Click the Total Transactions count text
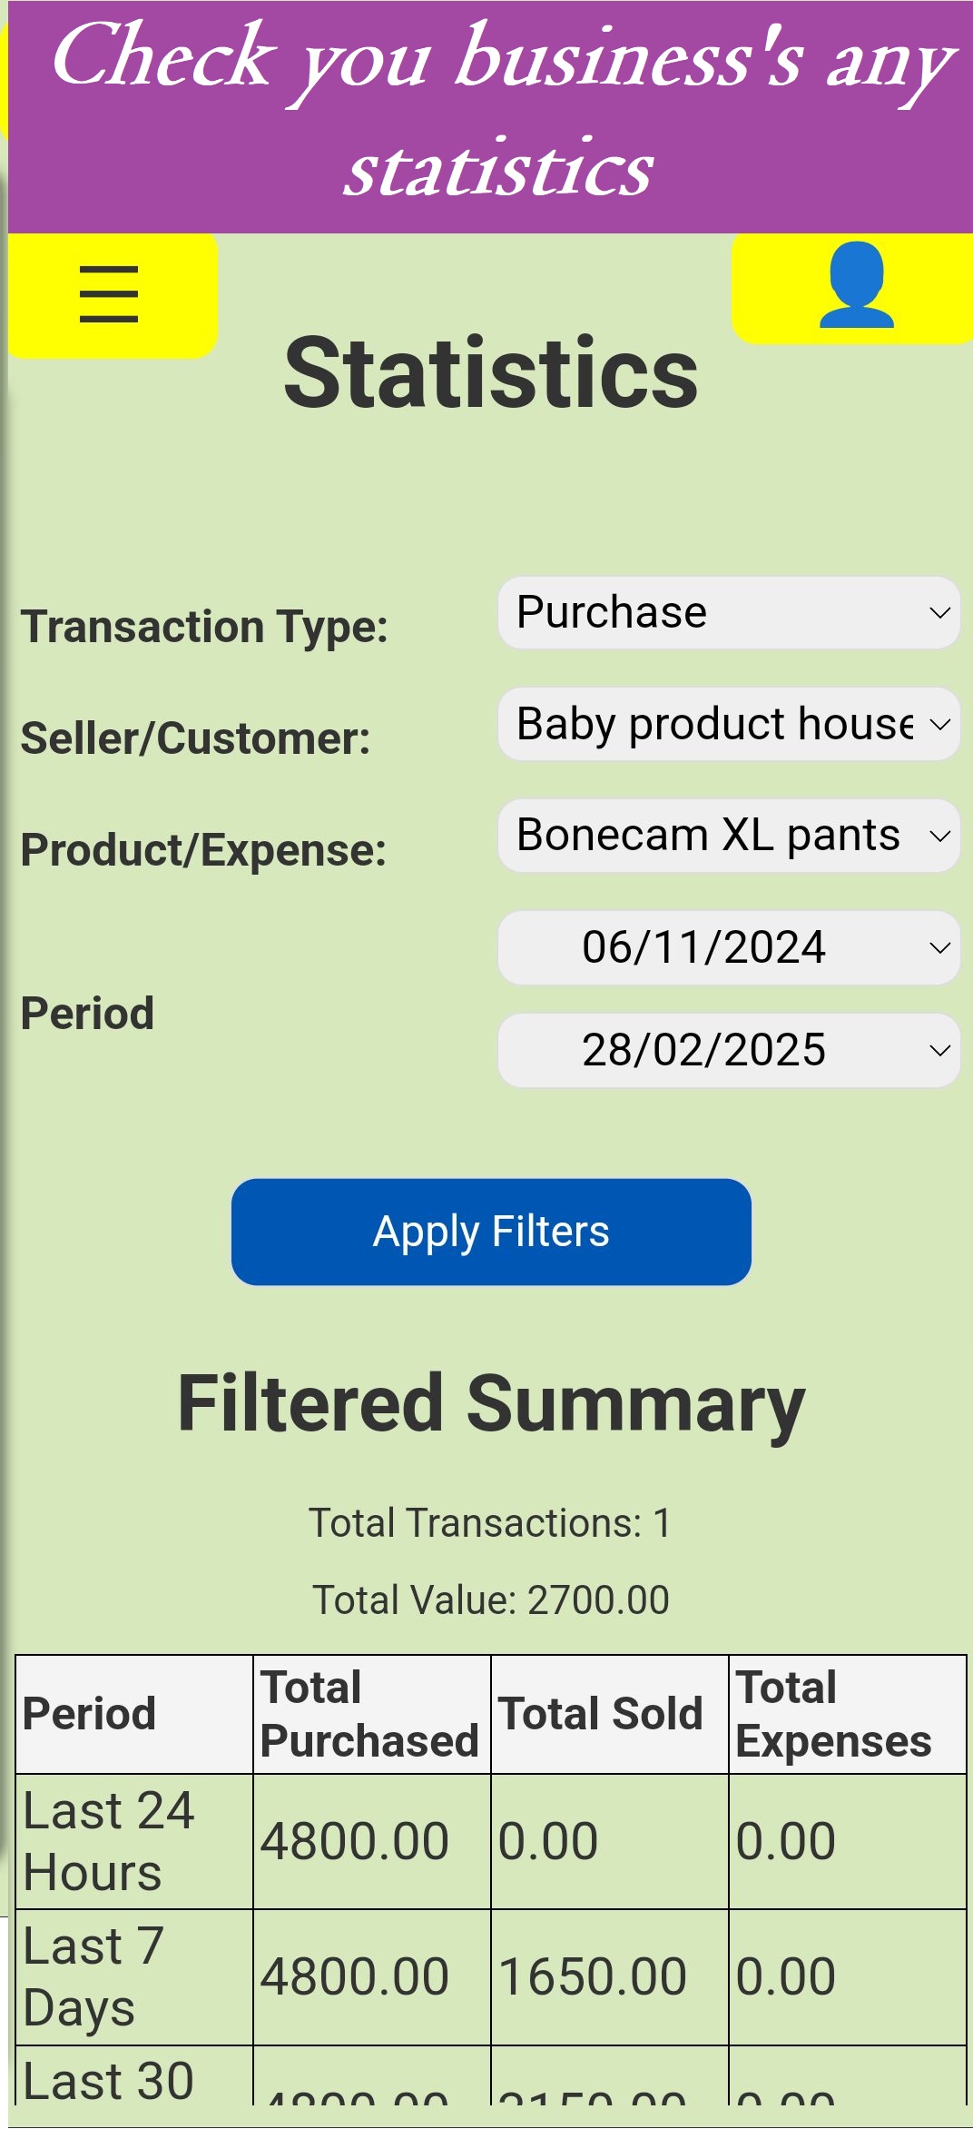The width and height of the screenshot is (973, 2129). pyautogui.click(x=491, y=1523)
